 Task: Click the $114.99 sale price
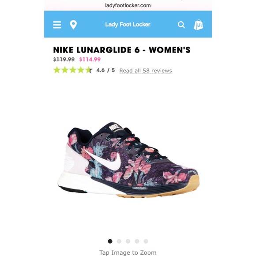(x=90, y=60)
